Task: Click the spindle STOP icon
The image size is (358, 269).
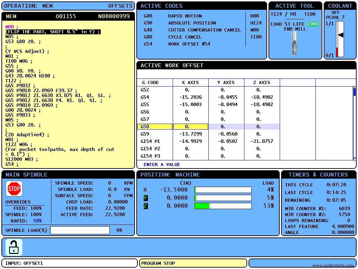Action: (x=13, y=188)
